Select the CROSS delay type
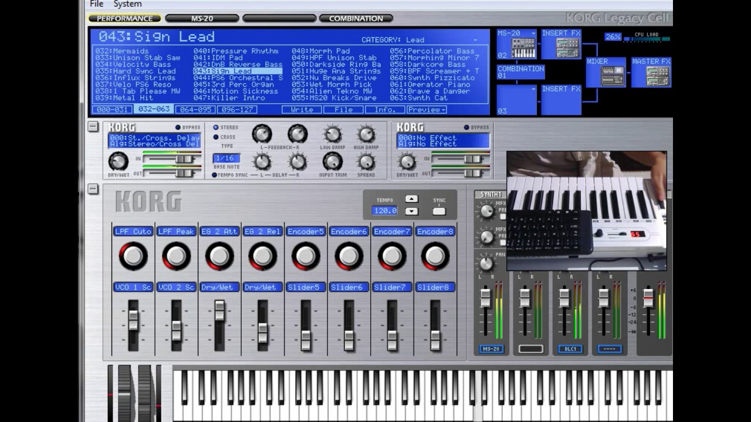The image size is (751, 422). [215, 137]
